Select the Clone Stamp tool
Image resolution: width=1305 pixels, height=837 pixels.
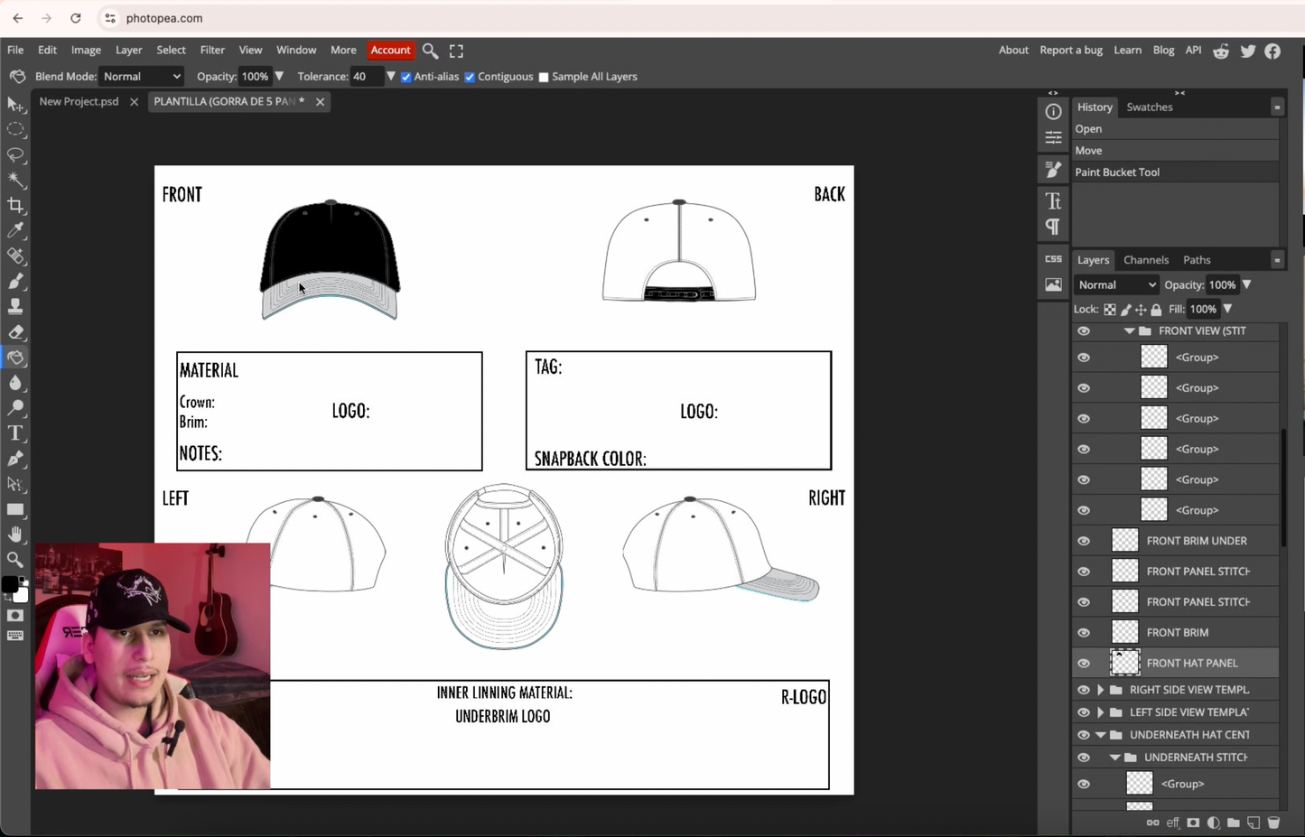click(14, 307)
